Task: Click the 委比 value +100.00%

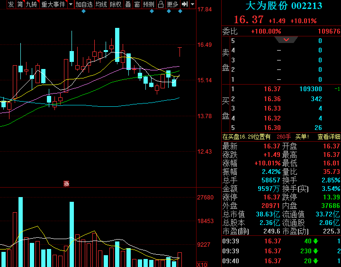Action: pyautogui.click(x=266, y=32)
